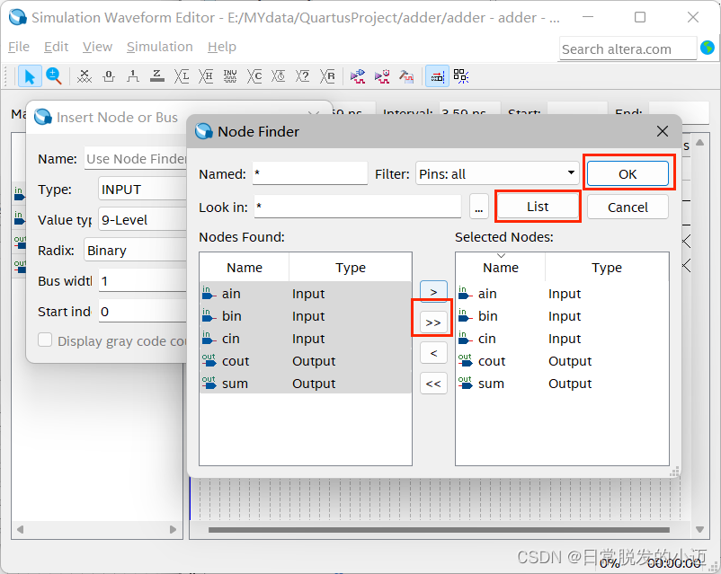Screen dimensions: 721x574
Task: Click the Named input field
Action: [310, 173]
